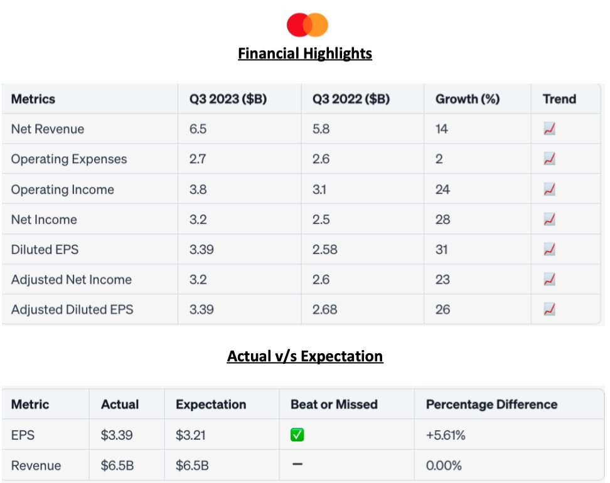The height and width of the screenshot is (483, 610).
Task: Click the Operating Income trend chart icon
Action: 550,189
